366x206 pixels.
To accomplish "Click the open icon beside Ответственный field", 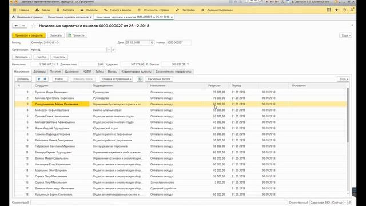I will pyautogui.click(x=349, y=203).
